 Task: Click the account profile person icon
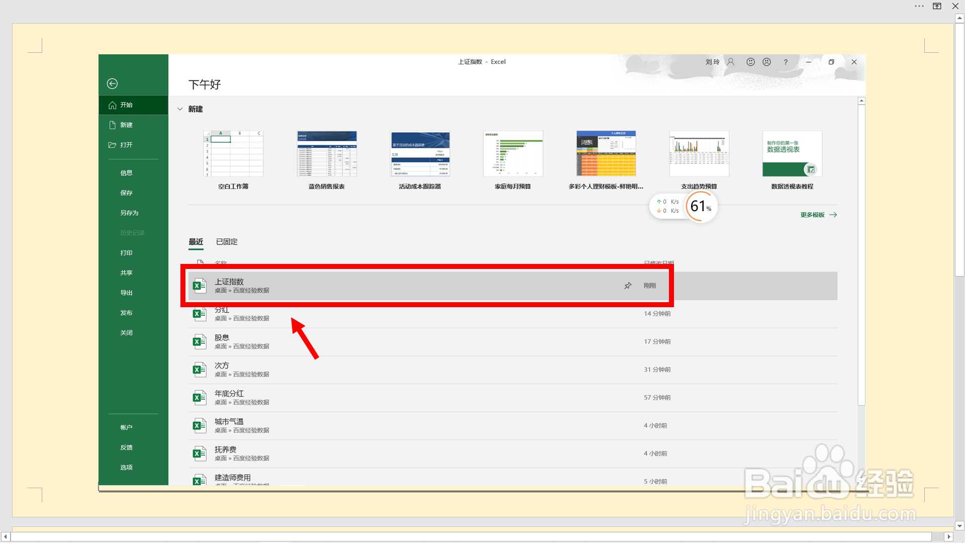click(x=734, y=62)
